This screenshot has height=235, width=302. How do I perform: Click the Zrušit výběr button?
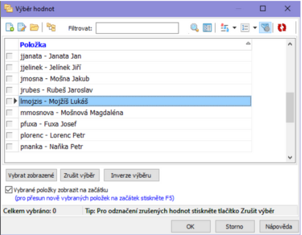point(80,175)
